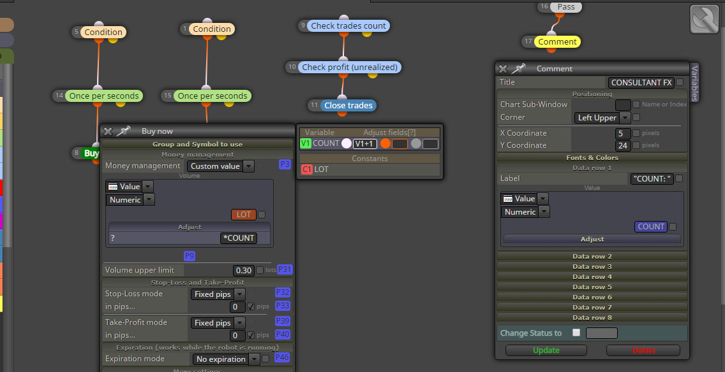Enable the Title field checkbox
This screenshot has height=372, width=725.
click(680, 82)
